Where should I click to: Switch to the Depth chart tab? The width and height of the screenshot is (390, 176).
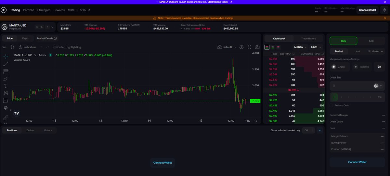tap(26, 38)
